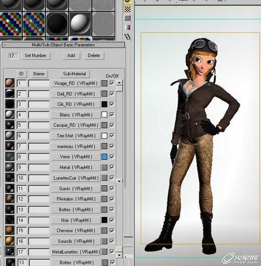Click the Cheveux orange sphere preview

10,230
